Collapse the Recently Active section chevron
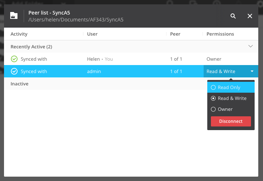 pyautogui.click(x=250, y=46)
